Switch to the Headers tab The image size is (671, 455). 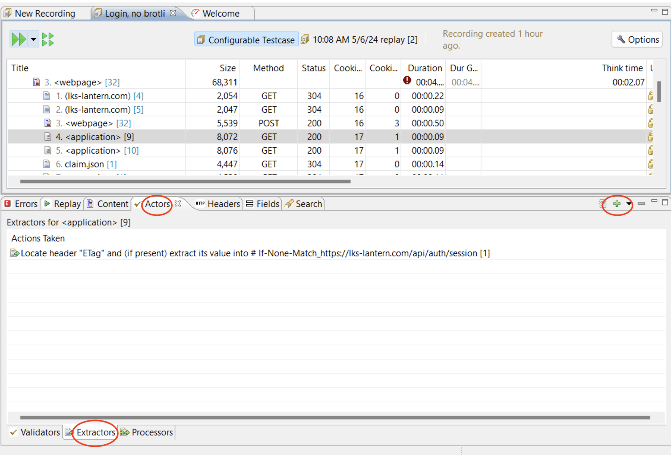click(223, 204)
